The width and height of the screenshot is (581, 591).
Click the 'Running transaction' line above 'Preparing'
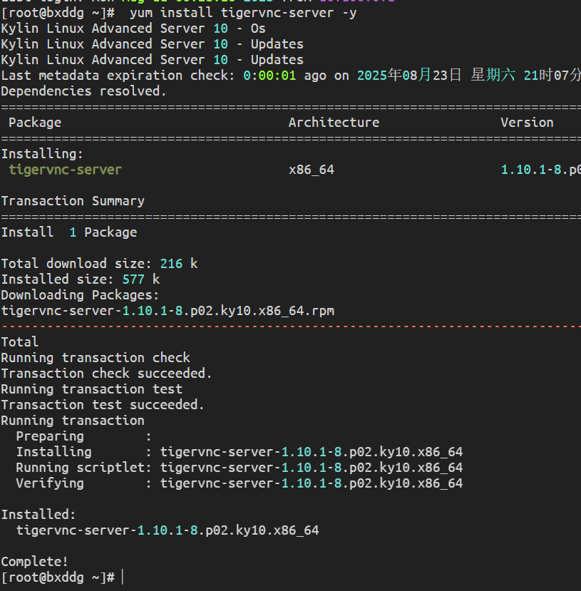click(73, 421)
